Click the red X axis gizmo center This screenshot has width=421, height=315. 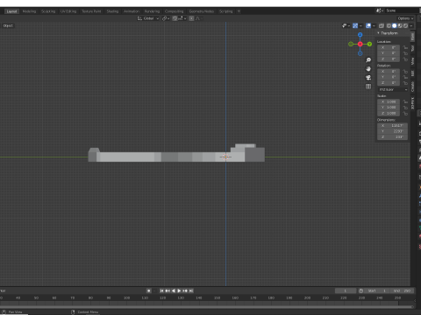360,44
